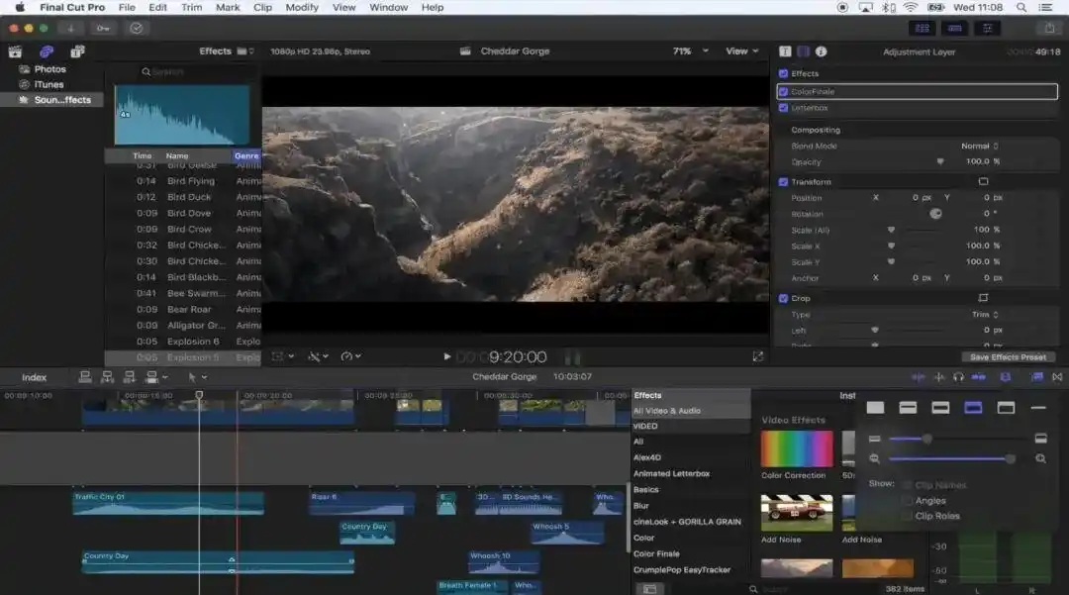Click the timeline Index button

coord(35,377)
